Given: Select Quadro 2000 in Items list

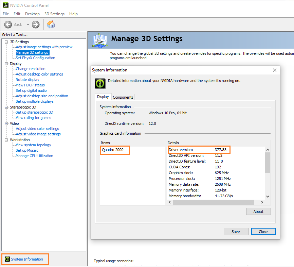Looking at the screenshot, I should [112, 150].
